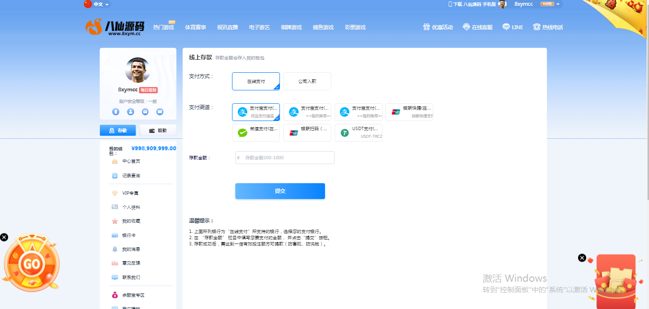Select 公司入款 payment method
This screenshot has height=309, width=649.
307,81
